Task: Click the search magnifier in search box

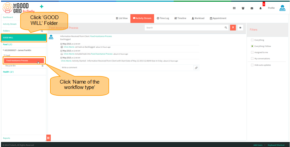Action: click(226, 28)
